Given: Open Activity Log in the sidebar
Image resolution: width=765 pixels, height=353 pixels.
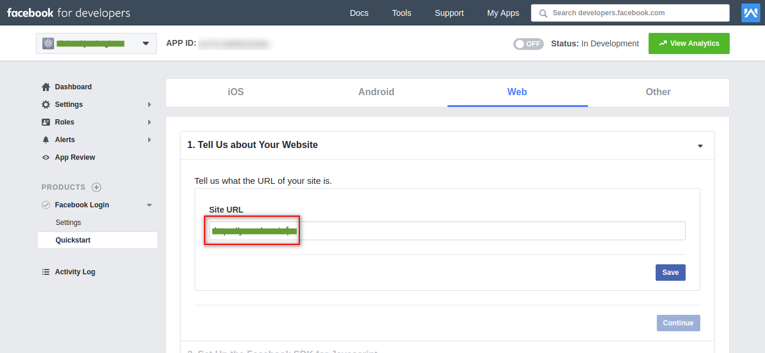Looking at the screenshot, I should tap(75, 272).
